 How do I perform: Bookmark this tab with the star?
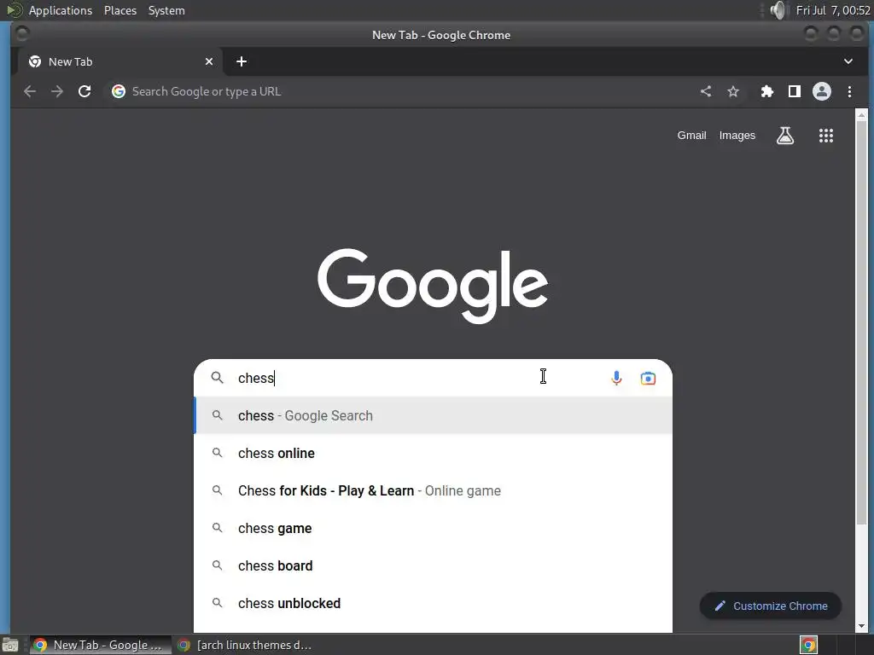tap(733, 91)
